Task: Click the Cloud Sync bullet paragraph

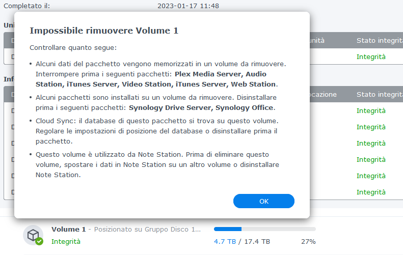Action: (157, 131)
